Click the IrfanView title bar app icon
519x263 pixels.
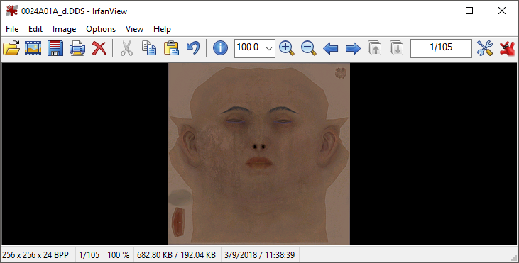click(x=12, y=11)
